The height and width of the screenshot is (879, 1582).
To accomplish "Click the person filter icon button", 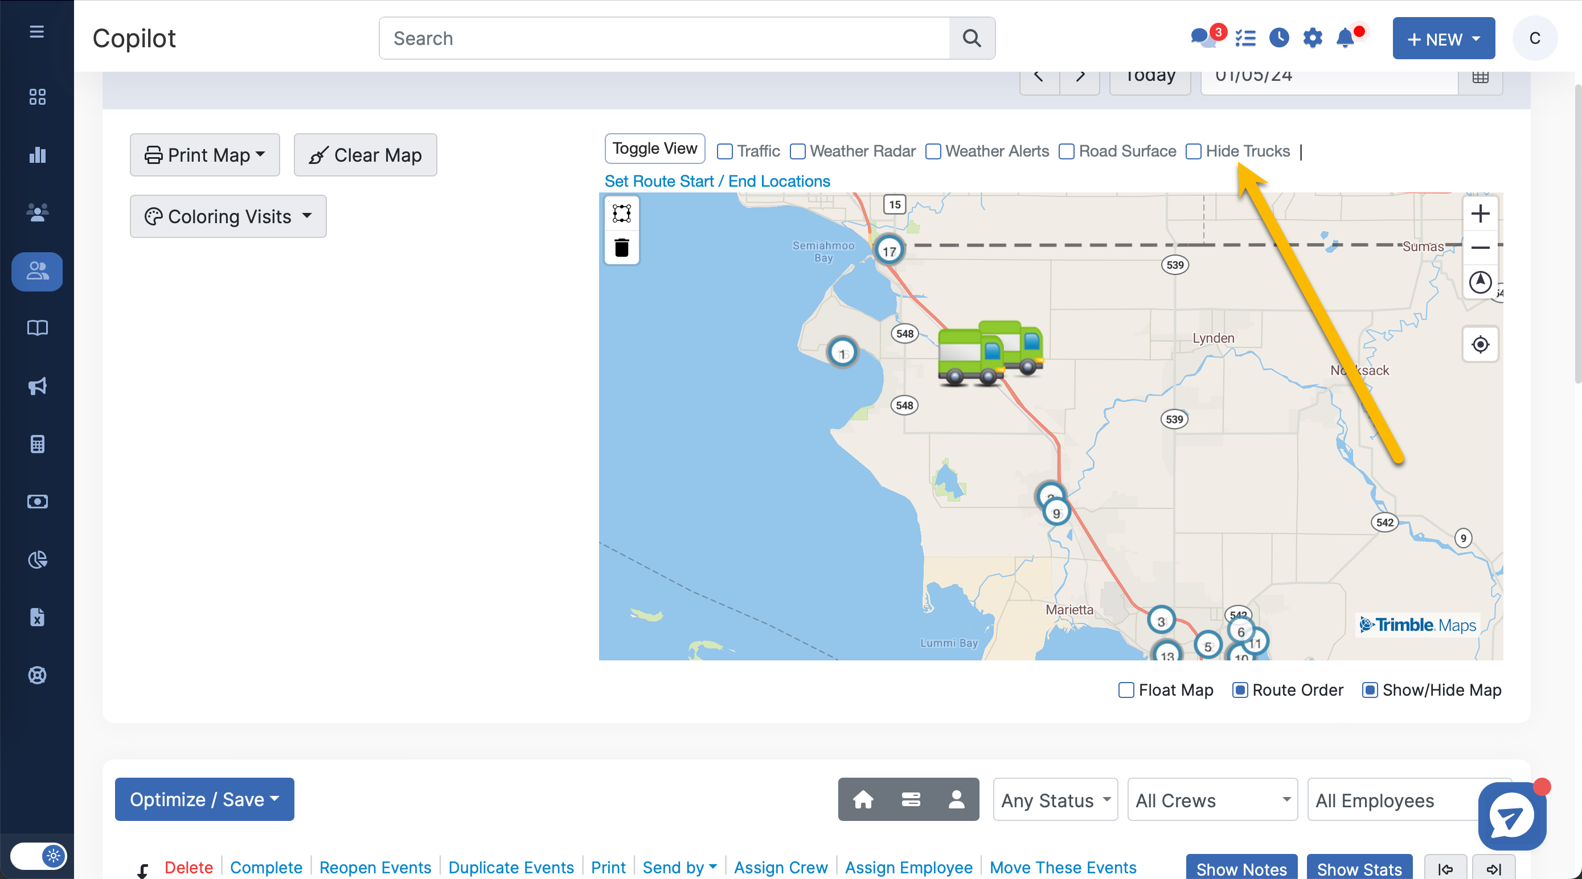I will 956,799.
